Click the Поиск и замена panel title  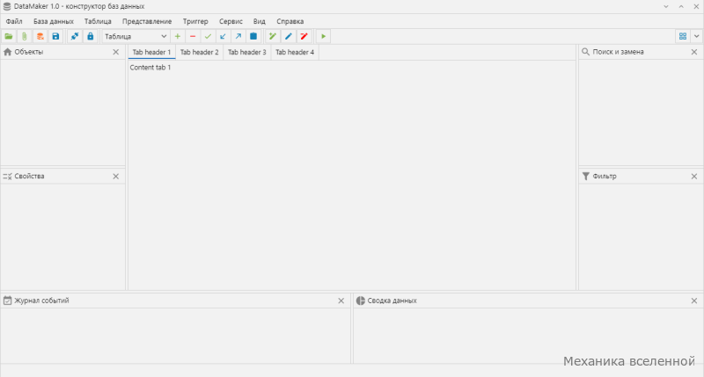tap(618, 52)
